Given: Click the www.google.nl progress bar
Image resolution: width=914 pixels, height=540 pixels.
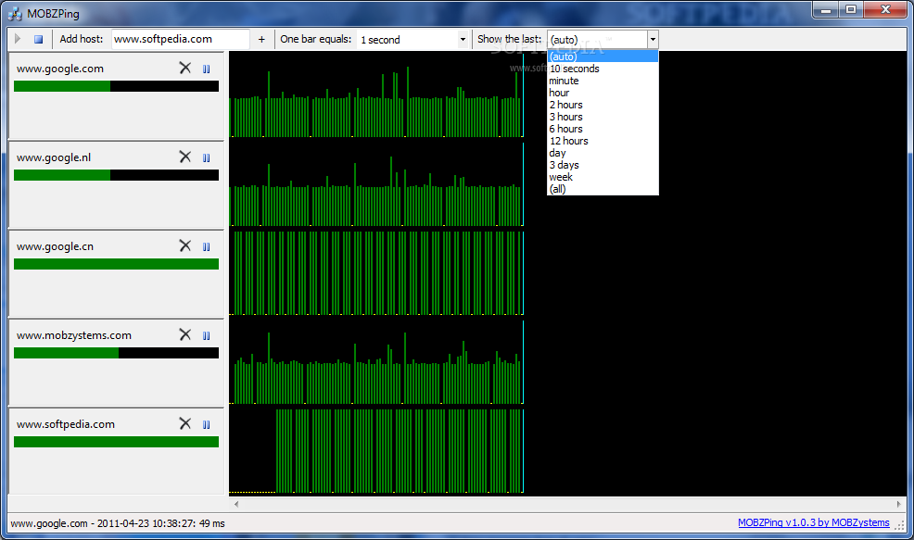Looking at the screenshot, I should click(116, 175).
